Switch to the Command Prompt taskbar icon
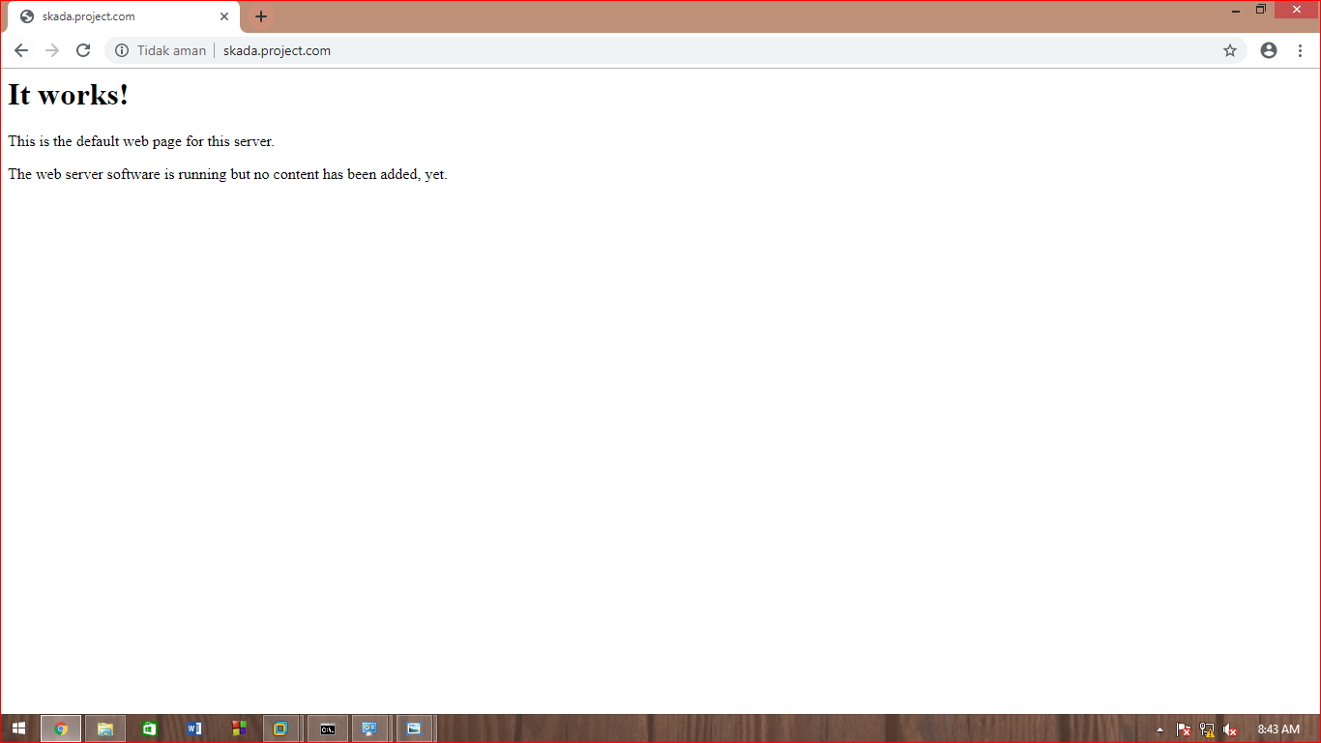The height and width of the screenshot is (743, 1321). (x=328, y=728)
